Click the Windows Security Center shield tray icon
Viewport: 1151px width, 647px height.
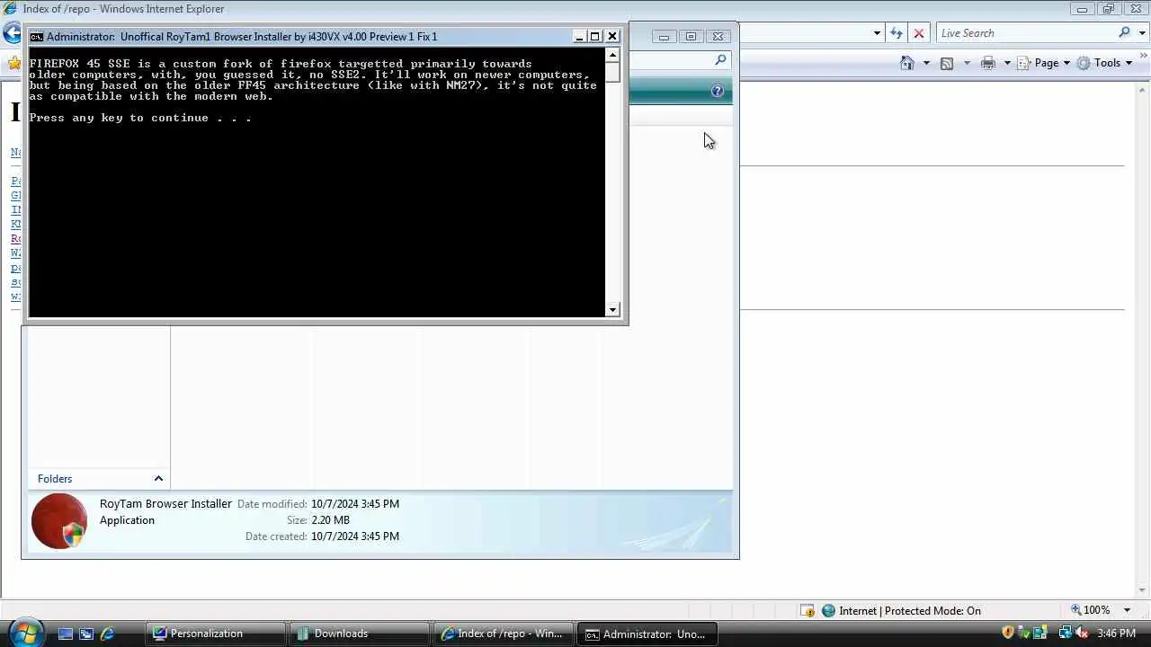[x=1008, y=633]
